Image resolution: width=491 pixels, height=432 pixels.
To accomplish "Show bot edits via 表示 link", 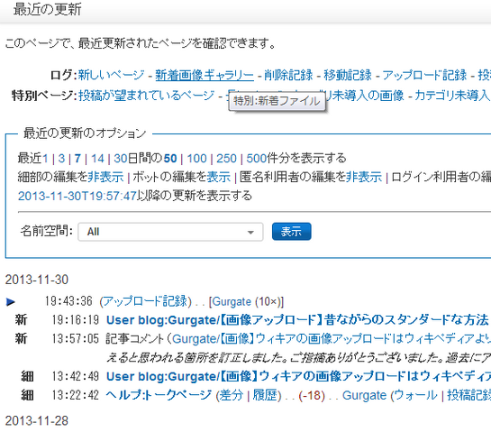I will (219, 177).
